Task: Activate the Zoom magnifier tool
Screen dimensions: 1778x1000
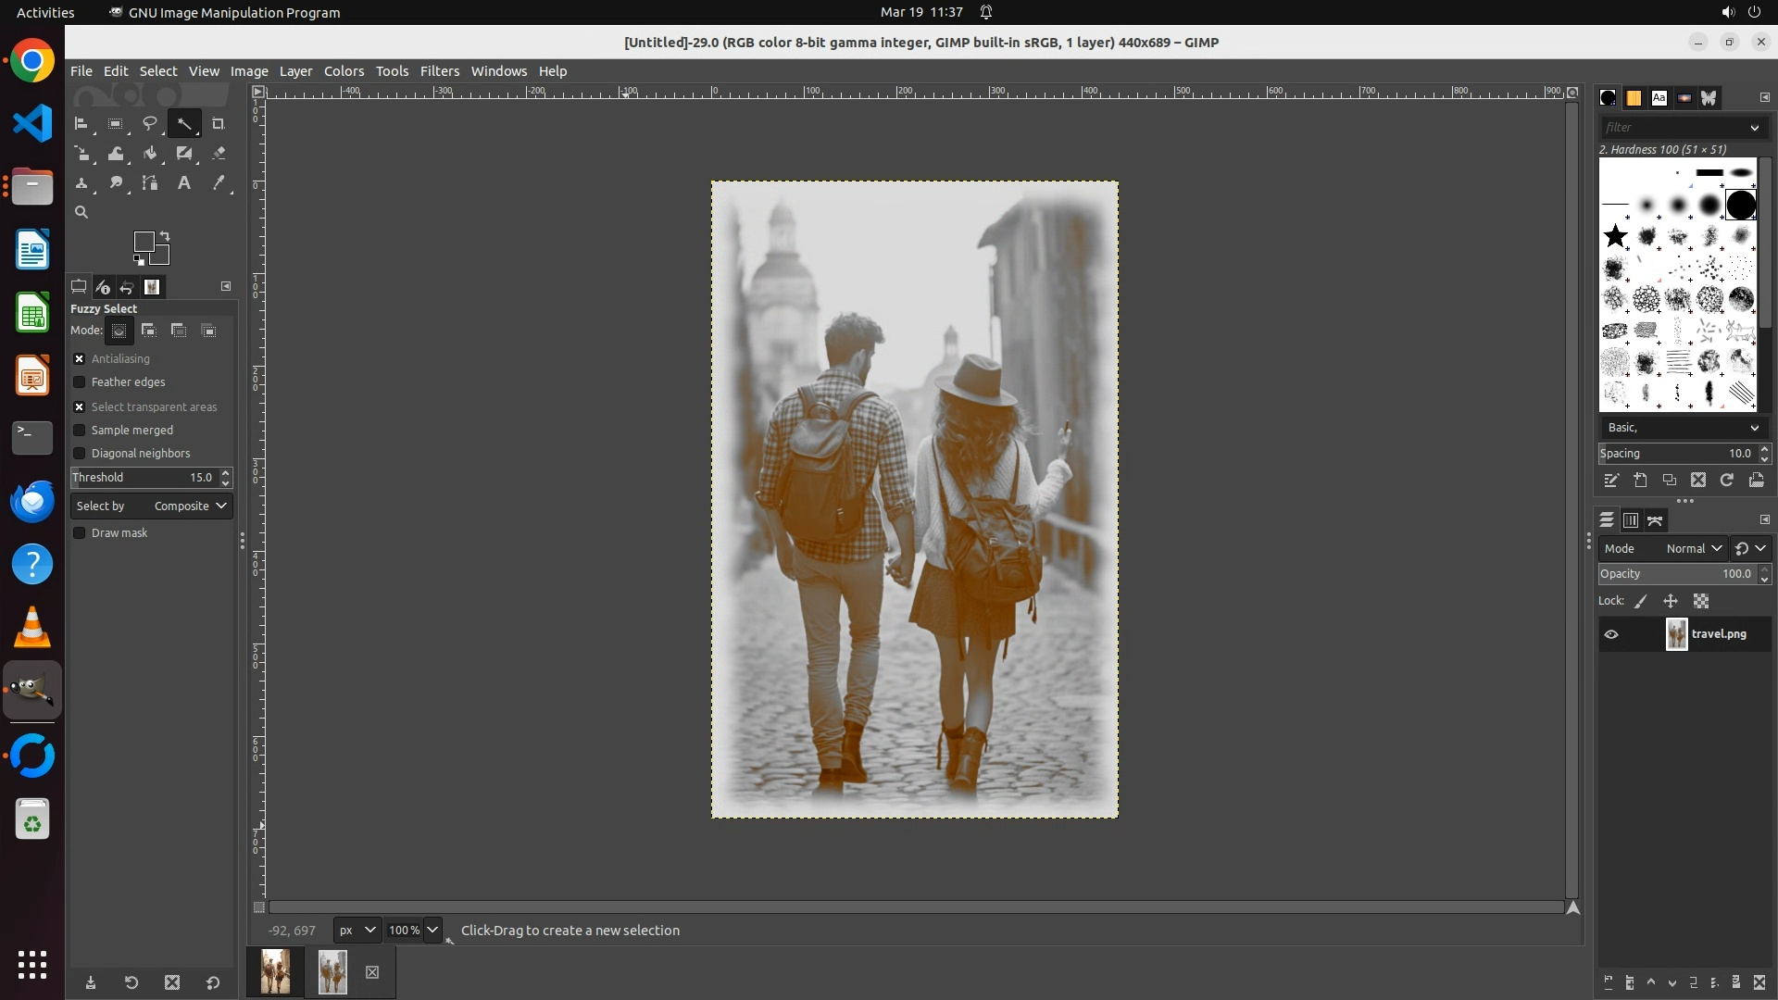Action: click(81, 212)
